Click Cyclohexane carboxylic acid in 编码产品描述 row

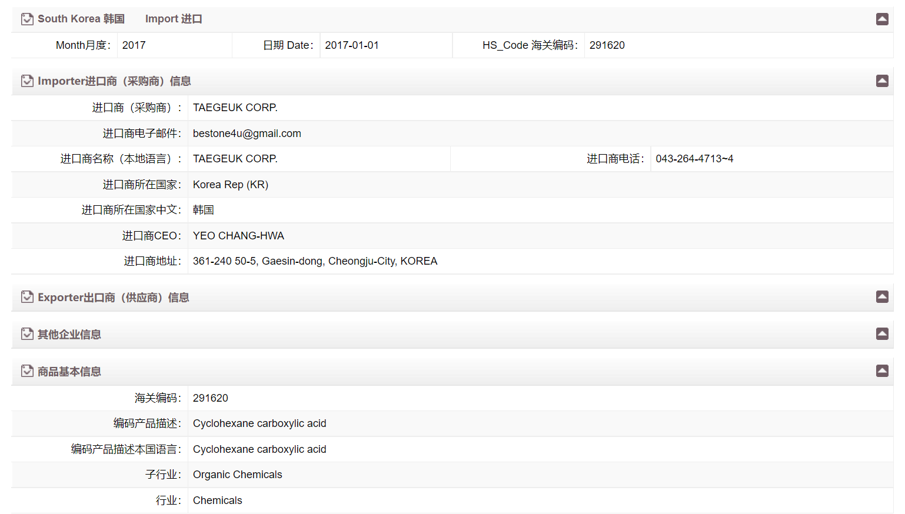pyautogui.click(x=259, y=423)
